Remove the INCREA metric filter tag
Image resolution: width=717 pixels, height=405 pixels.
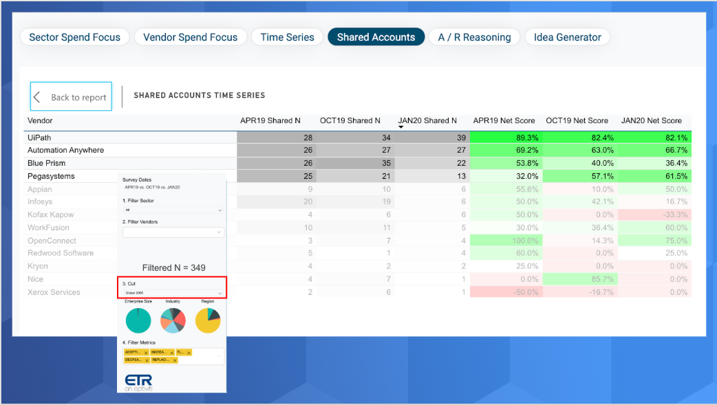coord(172,353)
